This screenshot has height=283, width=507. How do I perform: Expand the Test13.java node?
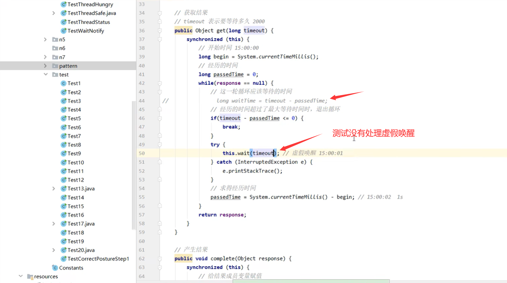(x=54, y=189)
